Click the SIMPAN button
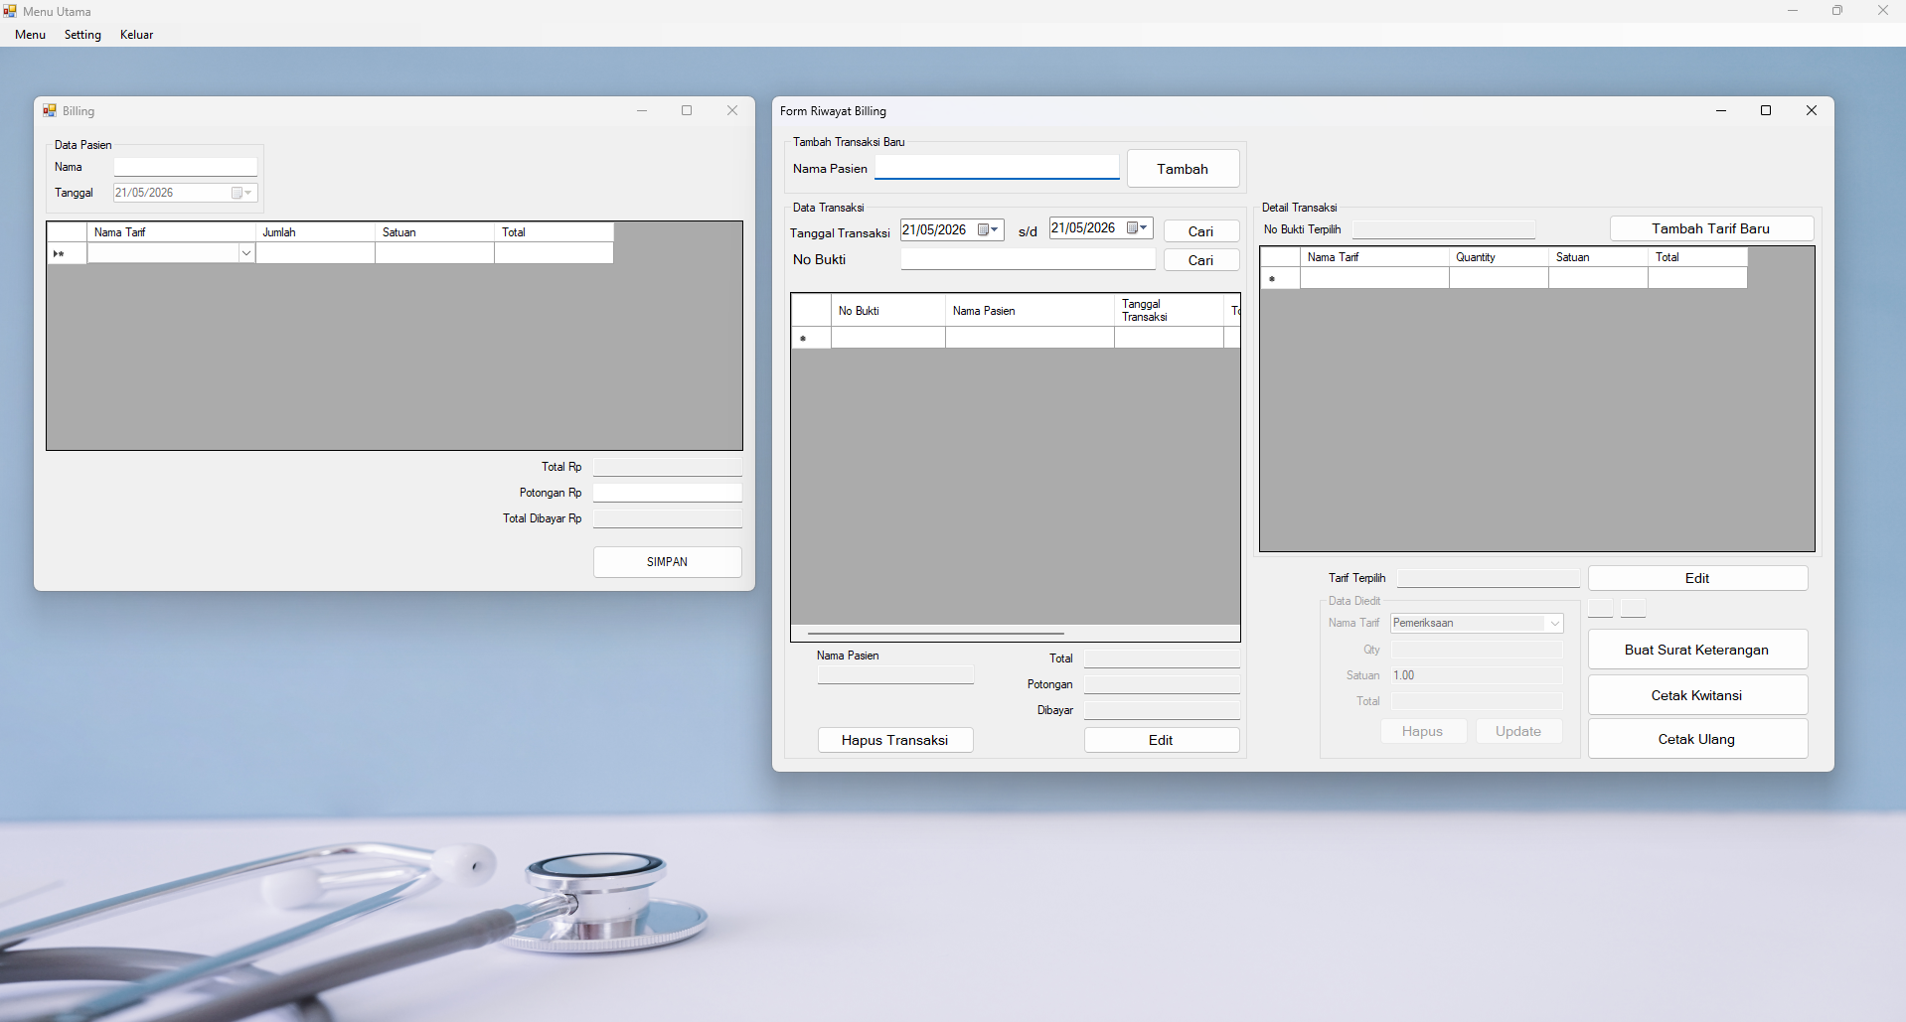 click(x=668, y=562)
